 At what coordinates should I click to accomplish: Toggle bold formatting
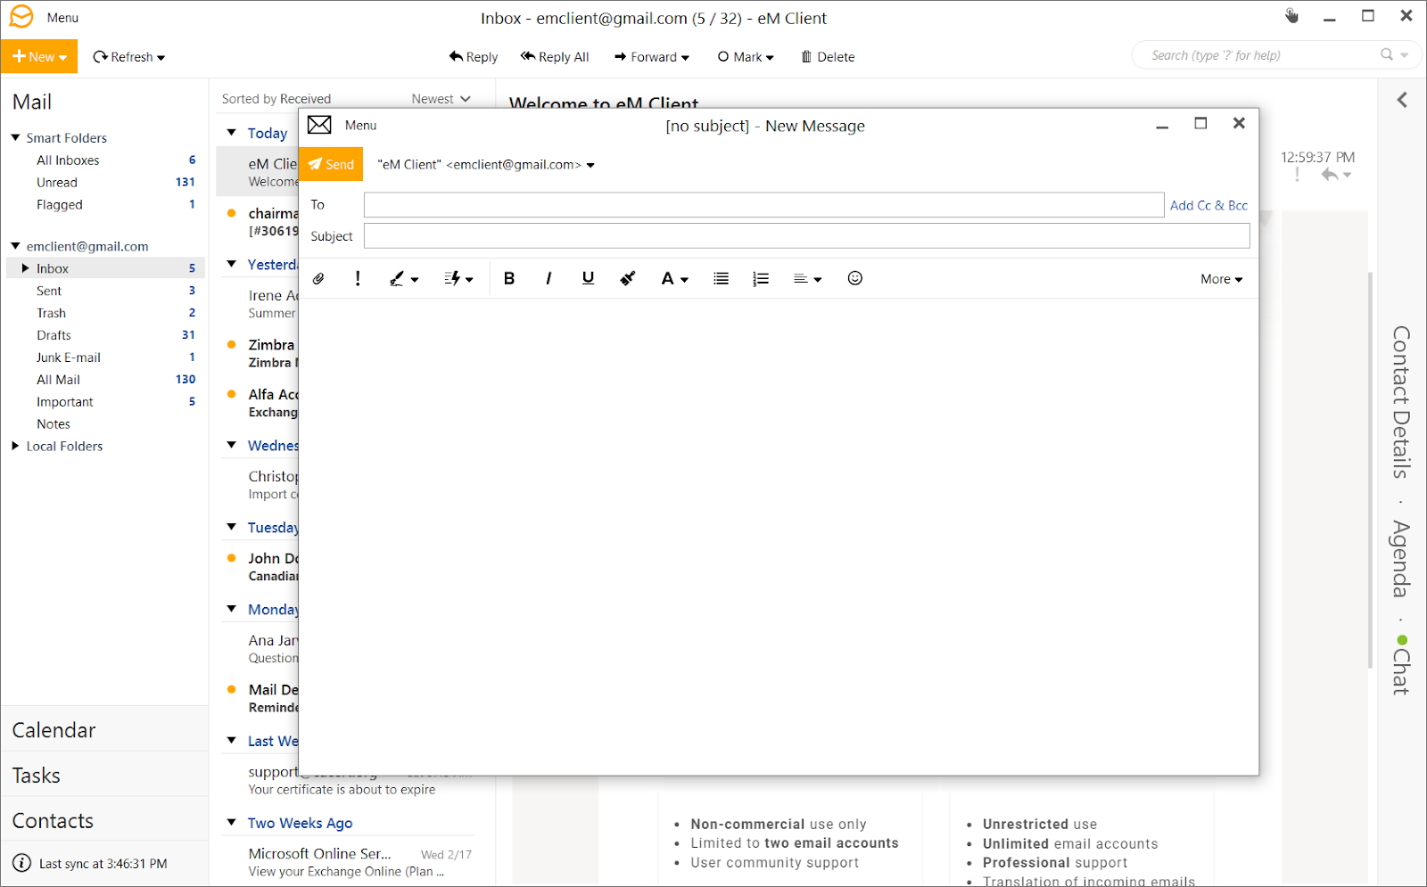(x=508, y=278)
